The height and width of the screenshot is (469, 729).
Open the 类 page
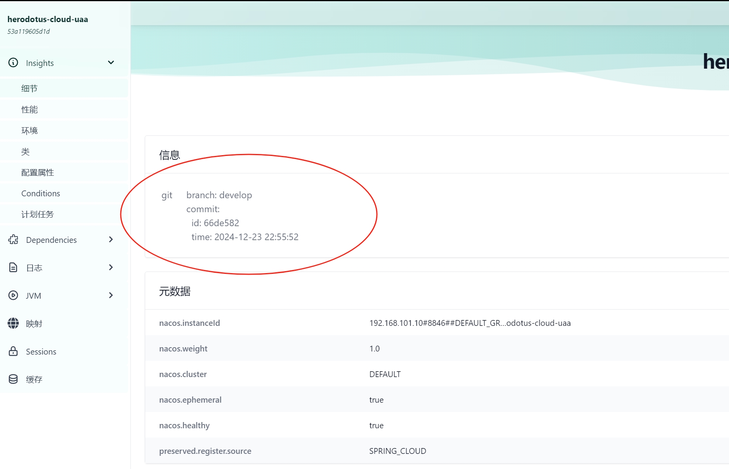pyautogui.click(x=26, y=151)
